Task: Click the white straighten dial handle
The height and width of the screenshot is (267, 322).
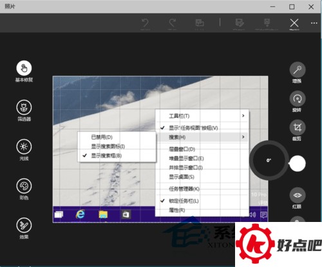Action: (x=298, y=163)
